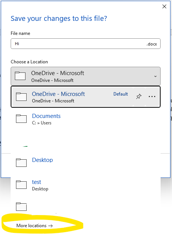172x234 pixels.
Task: Open the Choose a Location dropdown
Action: click(86, 76)
